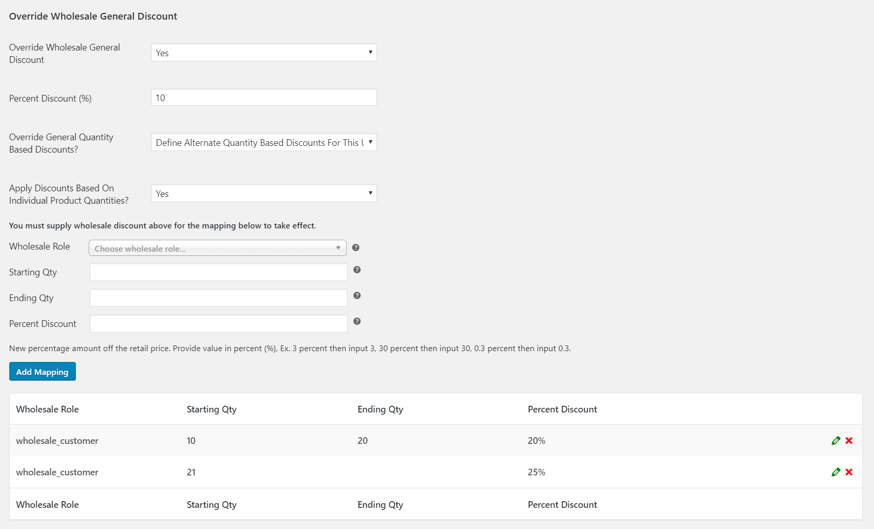
Task: Open Override Wholesale General Discount dropdown
Action: [264, 53]
